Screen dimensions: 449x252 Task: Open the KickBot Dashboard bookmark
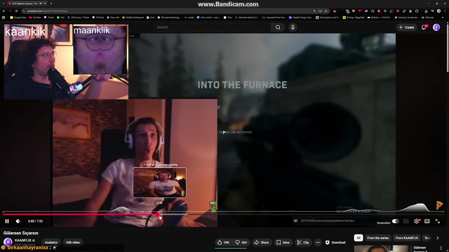tap(133, 17)
